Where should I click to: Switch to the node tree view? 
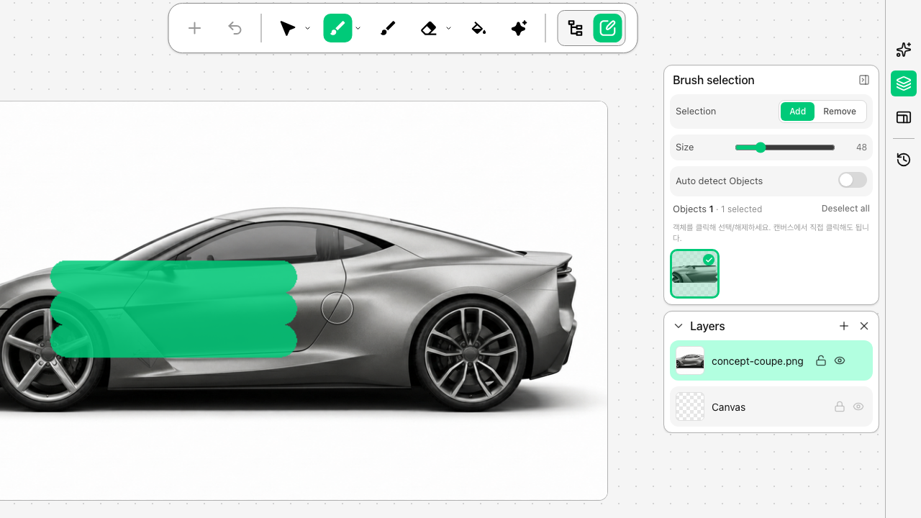(576, 28)
